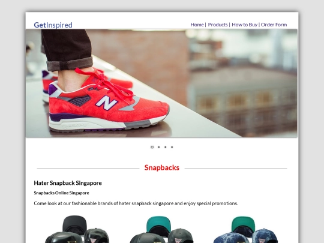
Task: Open the blue denim snapback caps image
Action: click(x=245, y=229)
